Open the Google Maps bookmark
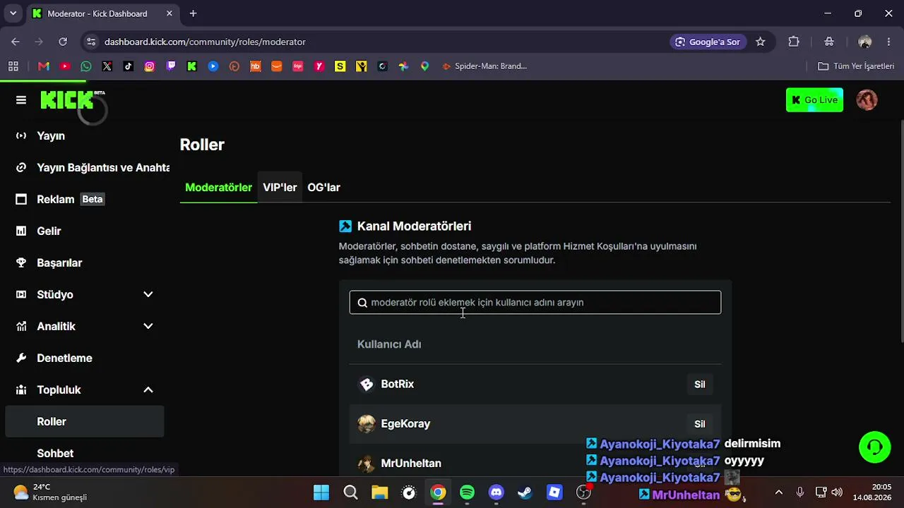Viewport: 904px width, 508px height. [x=425, y=66]
